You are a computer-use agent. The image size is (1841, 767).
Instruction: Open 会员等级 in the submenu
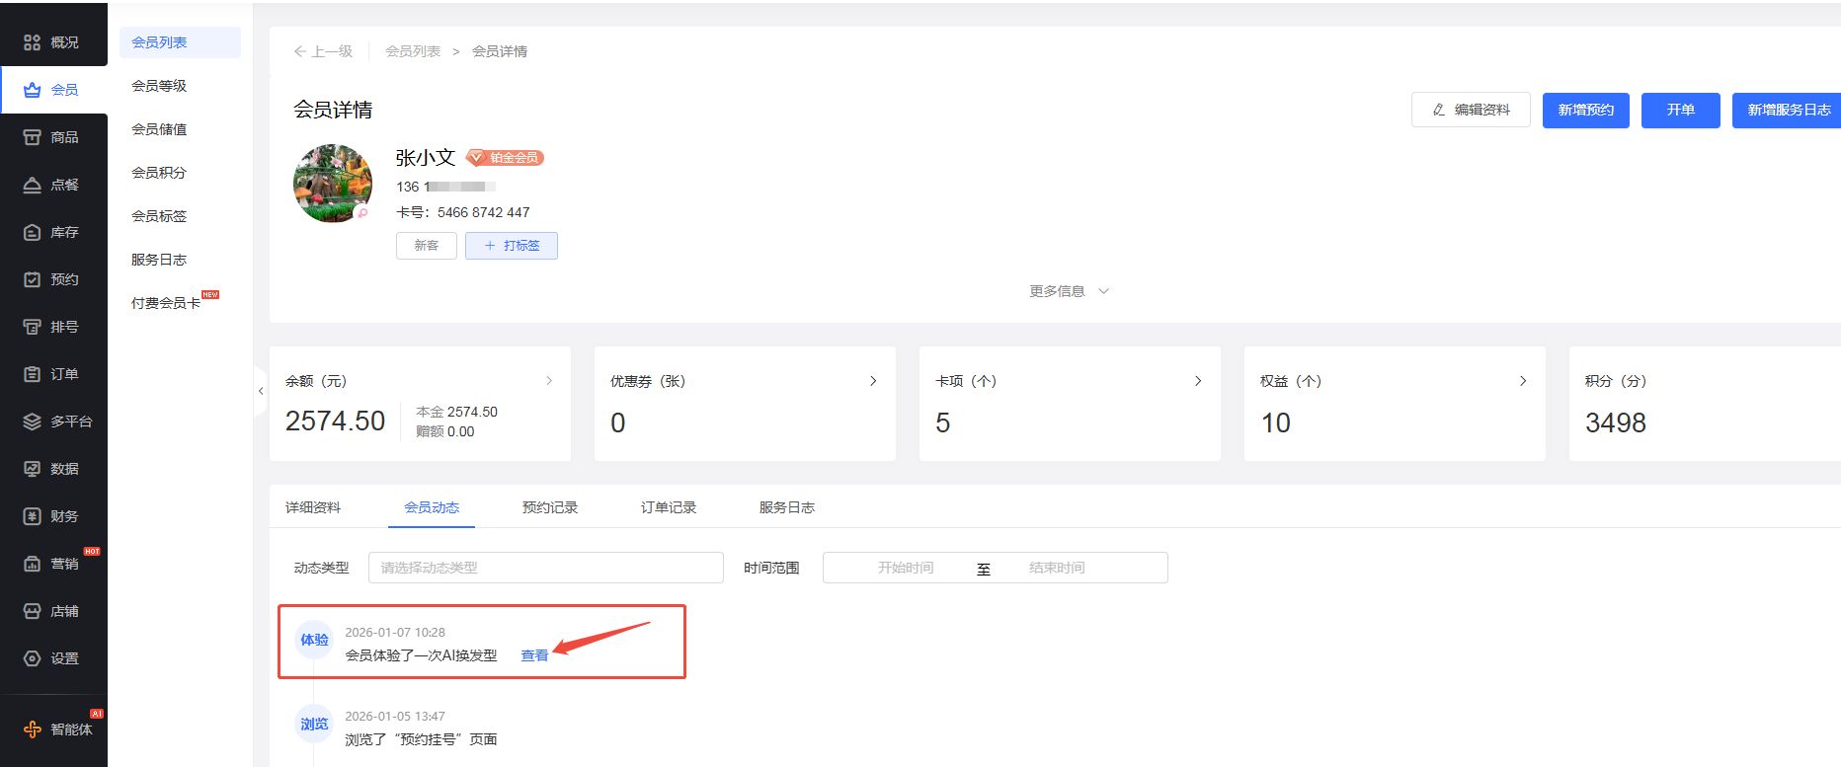159,86
